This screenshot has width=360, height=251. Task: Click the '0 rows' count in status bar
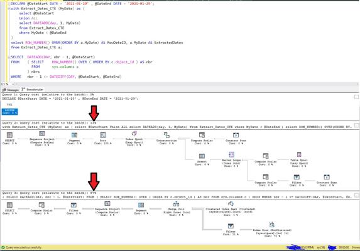pyautogui.click(x=356, y=248)
